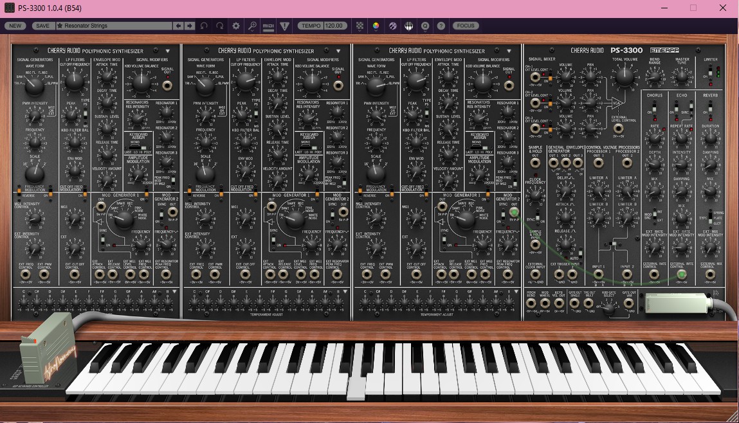Viewport: 739px width, 423px height.
Task: Click the color wheel theme icon
Action: point(376,26)
